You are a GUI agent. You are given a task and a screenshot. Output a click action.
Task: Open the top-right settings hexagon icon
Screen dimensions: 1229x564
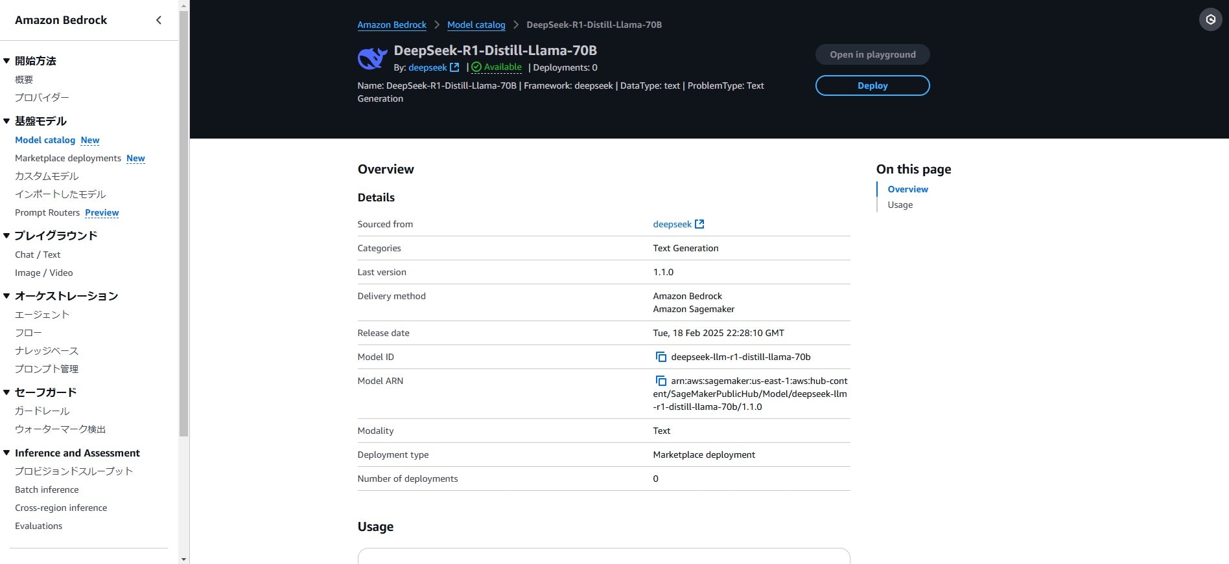click(x=1210, y=19)
